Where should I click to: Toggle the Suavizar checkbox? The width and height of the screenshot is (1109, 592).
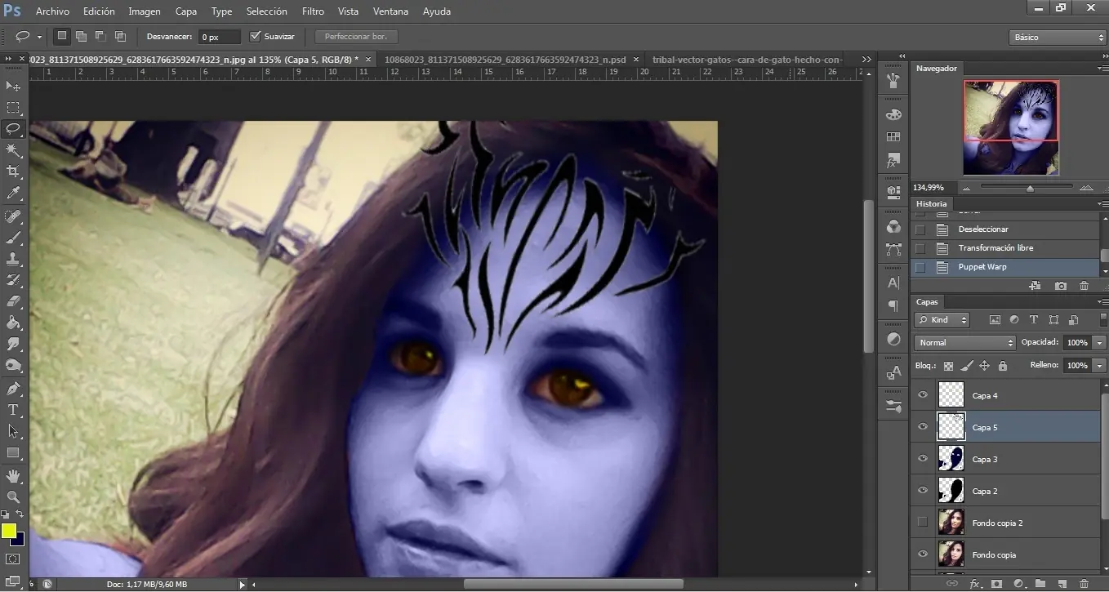pos(255,37)
